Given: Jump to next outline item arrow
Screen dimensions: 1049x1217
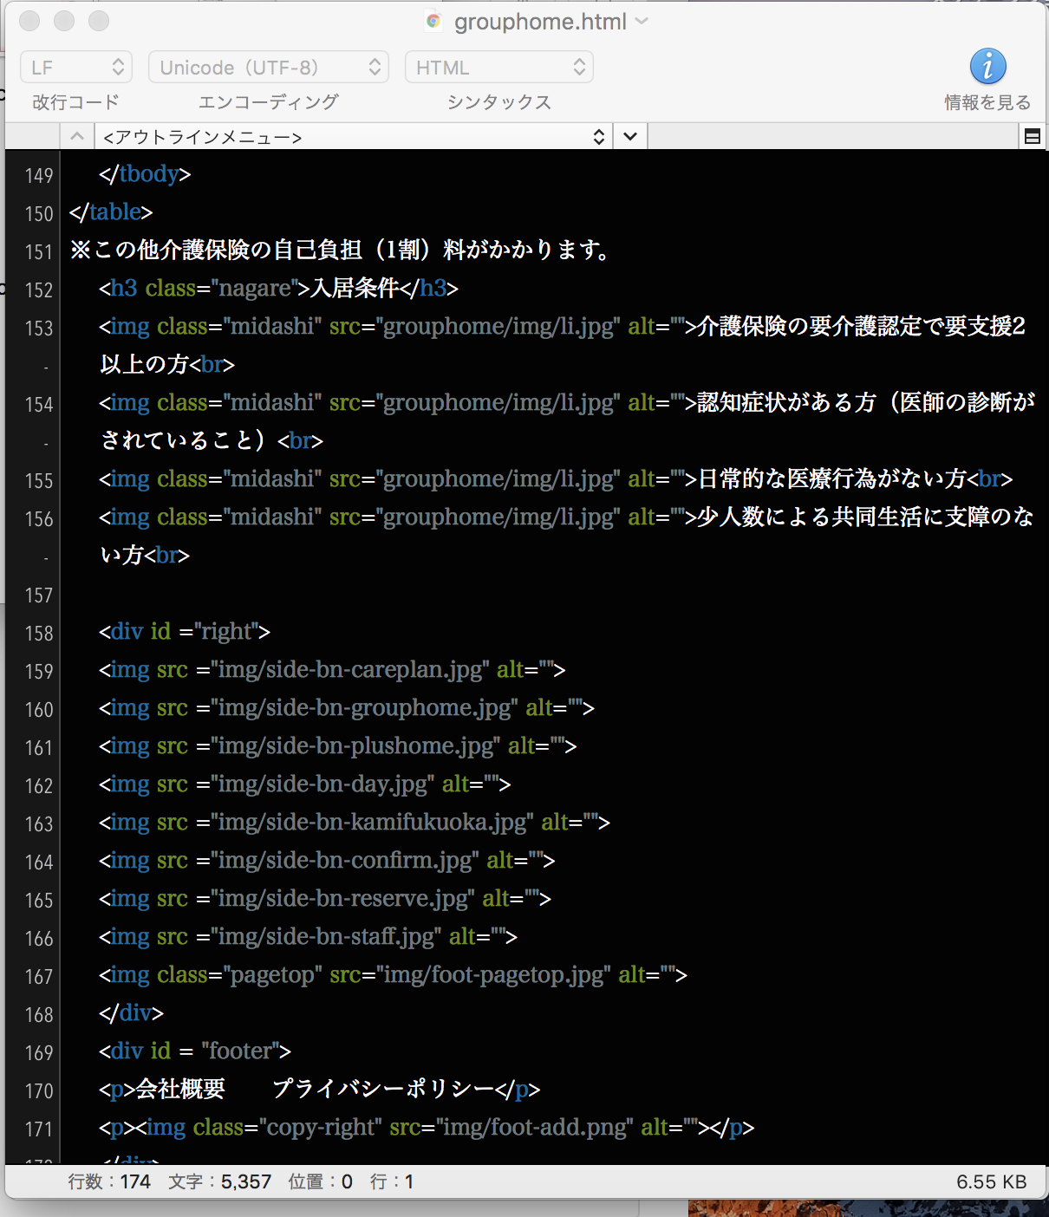Looking at the screenshot, I should coord(630,136).
